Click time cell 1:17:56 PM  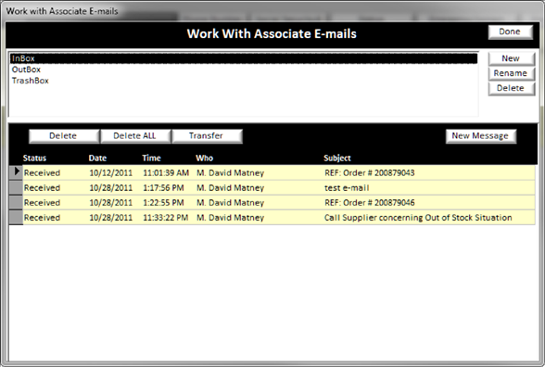tap(163, 188)
